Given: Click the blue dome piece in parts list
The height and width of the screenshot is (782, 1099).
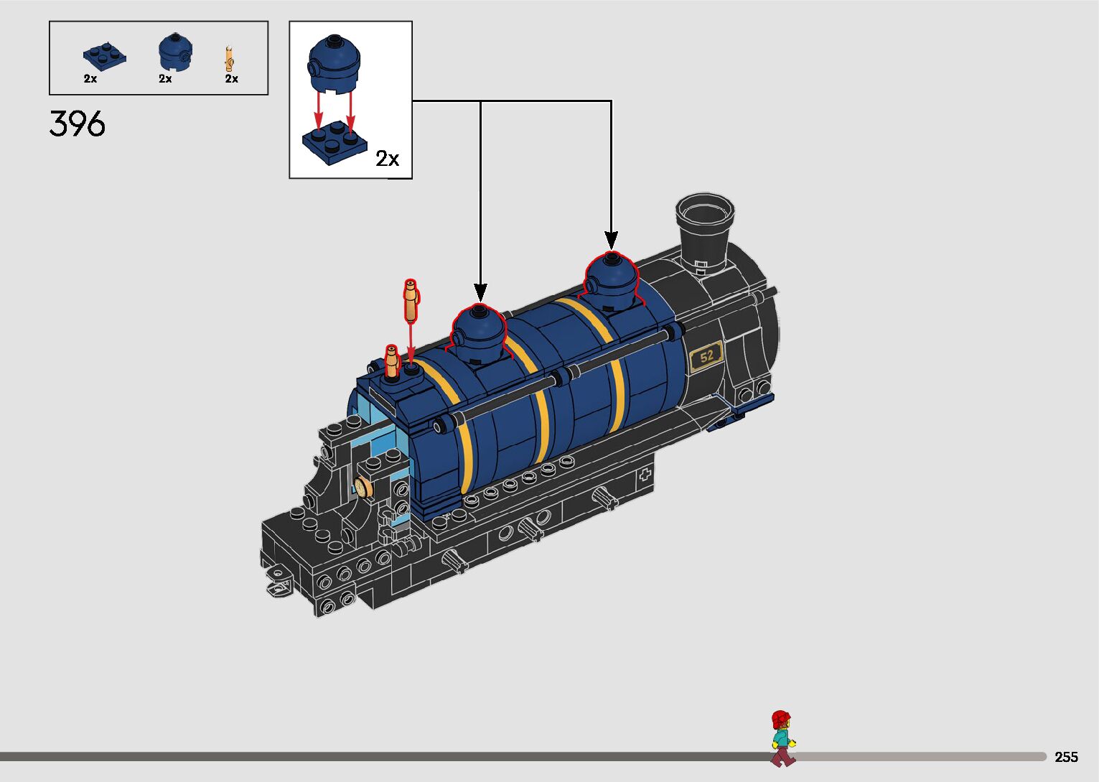Looking at the screenshot, I should pyautogui.click(x=174, y=54).
